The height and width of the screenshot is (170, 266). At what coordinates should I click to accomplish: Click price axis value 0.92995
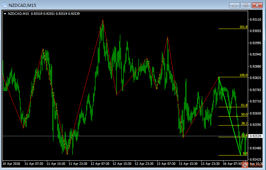point(255,43)
